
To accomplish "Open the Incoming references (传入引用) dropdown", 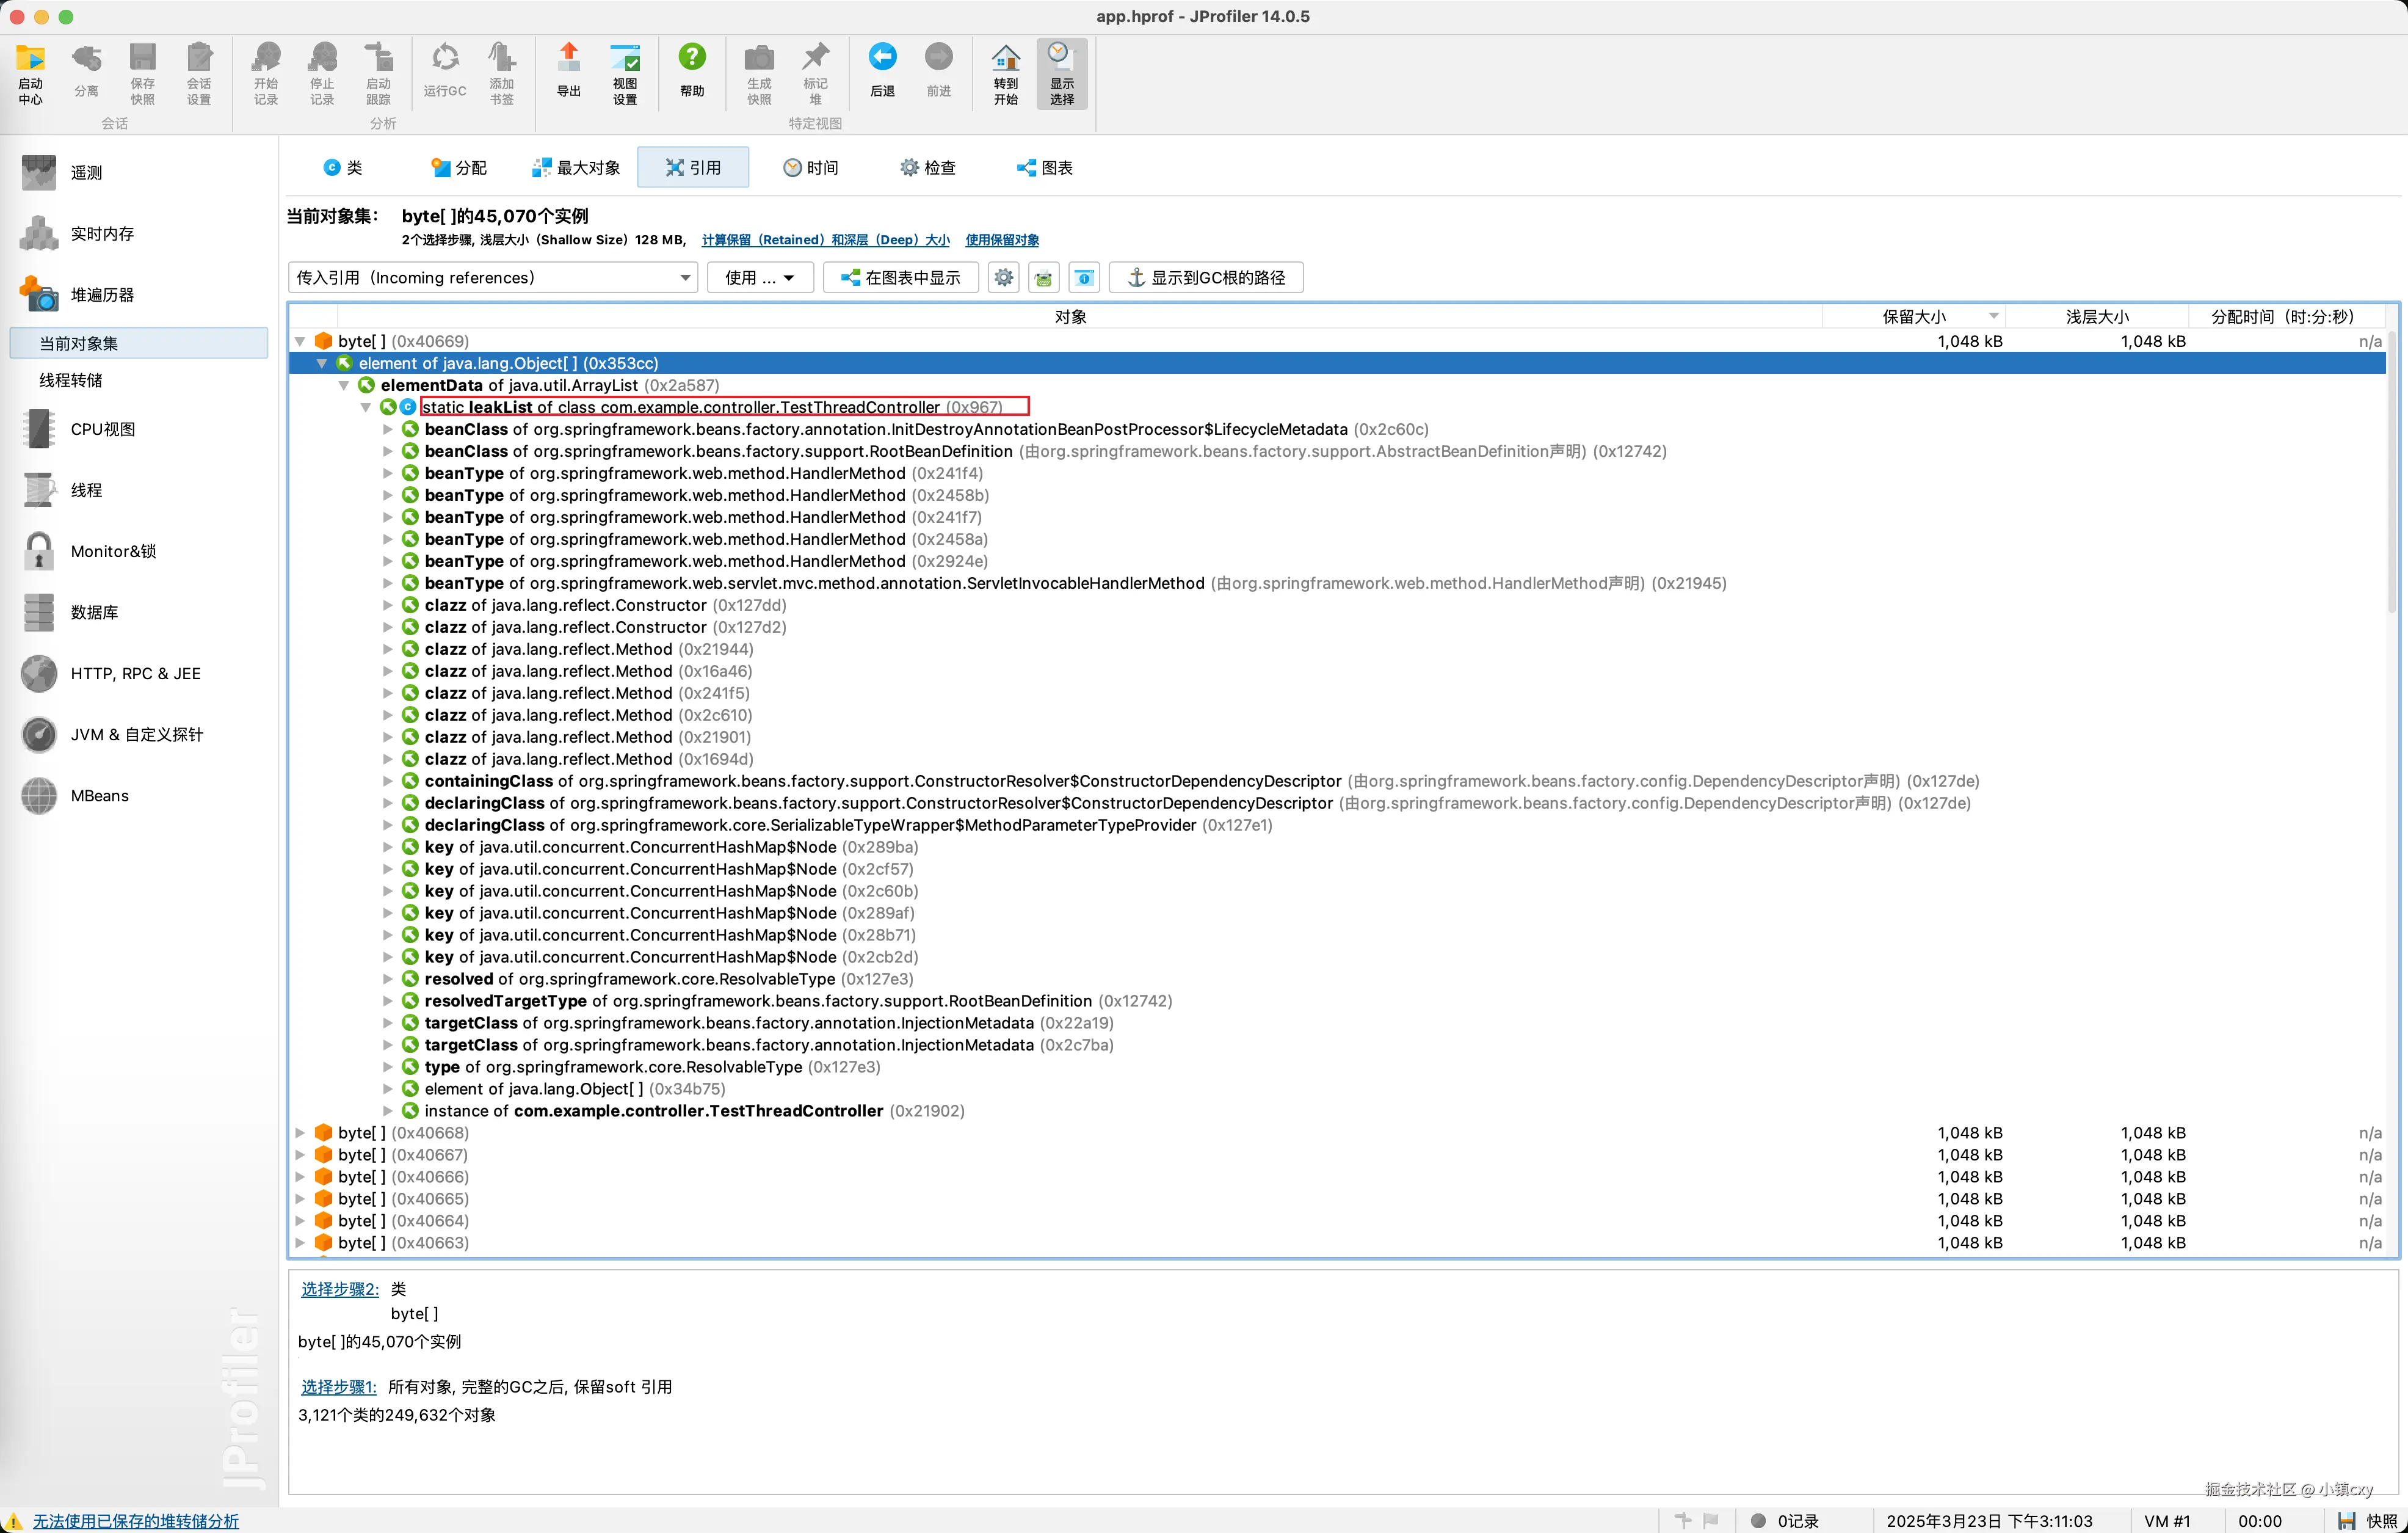I will pyautogui.click(x=492, y=278).
